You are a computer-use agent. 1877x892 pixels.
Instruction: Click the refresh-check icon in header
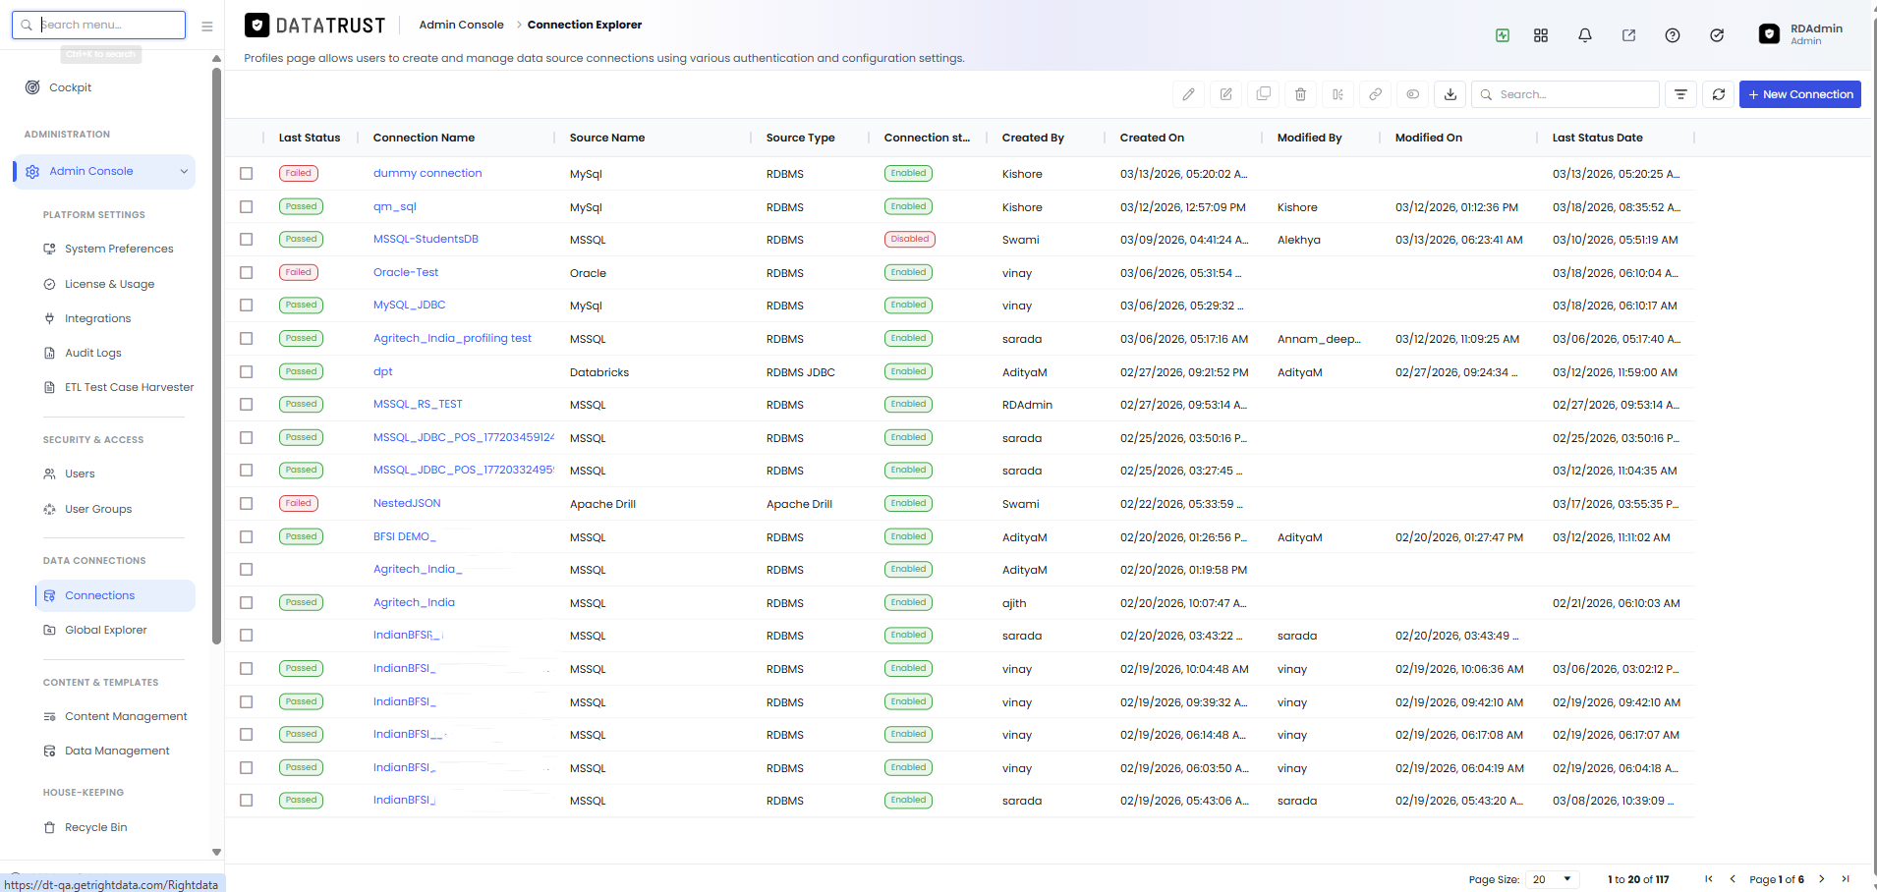(x=1717, y=35)
